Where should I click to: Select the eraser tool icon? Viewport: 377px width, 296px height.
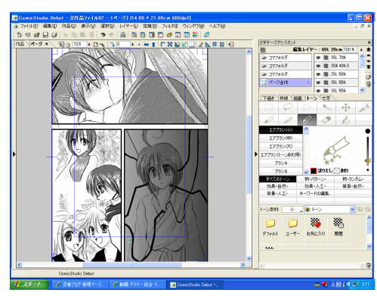click(x=326, y=120)
